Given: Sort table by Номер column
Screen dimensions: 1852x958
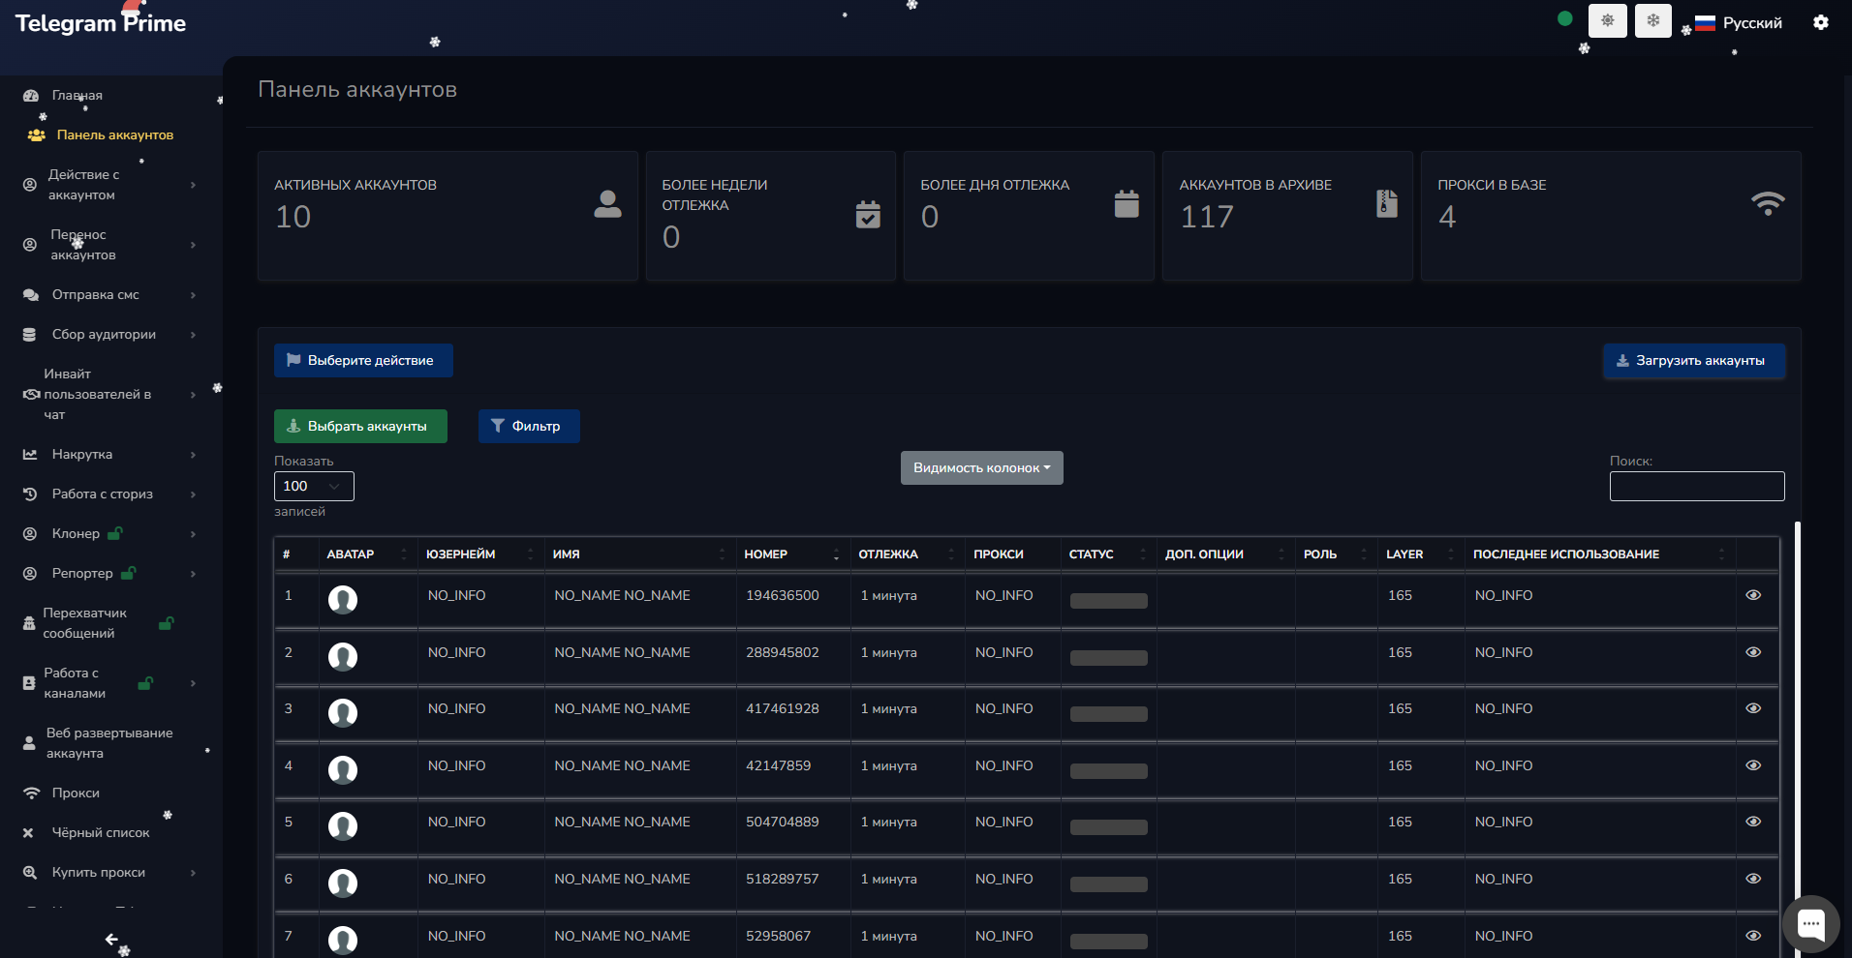Looking at the screenshot, I should 791,554.
